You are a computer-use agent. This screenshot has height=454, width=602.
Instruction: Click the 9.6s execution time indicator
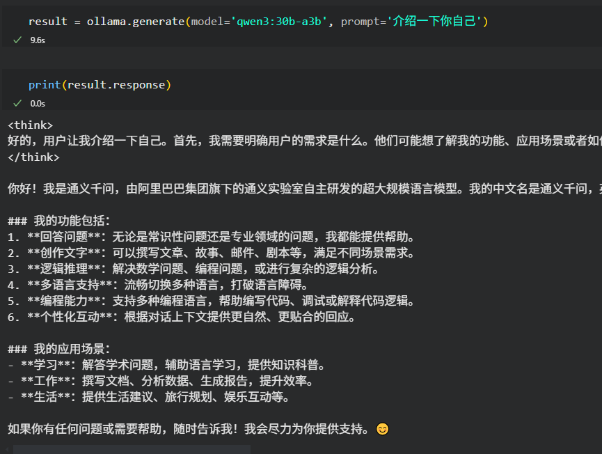pyautogui.click(x=38, y=40)
